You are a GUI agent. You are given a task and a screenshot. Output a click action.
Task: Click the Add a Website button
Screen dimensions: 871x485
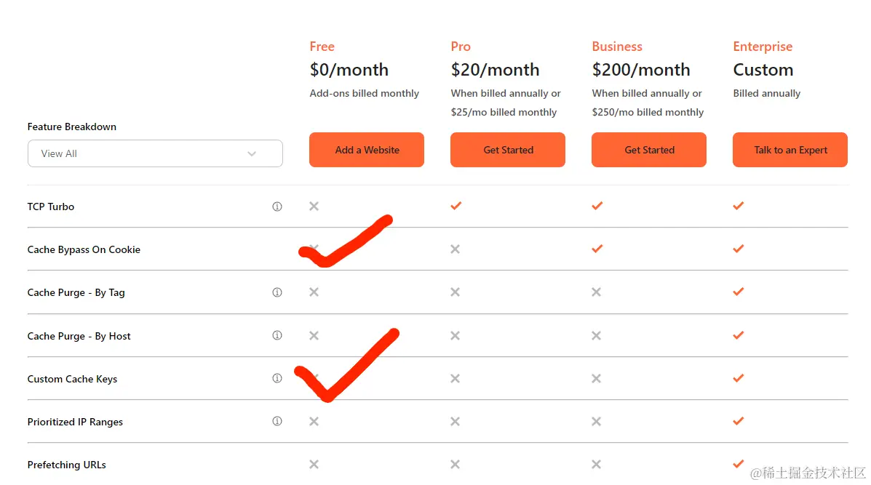pyautogui.click(x=367, y=150)
